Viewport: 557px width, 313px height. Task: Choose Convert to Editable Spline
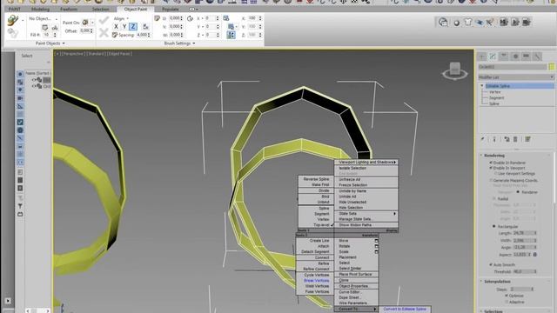405,310
